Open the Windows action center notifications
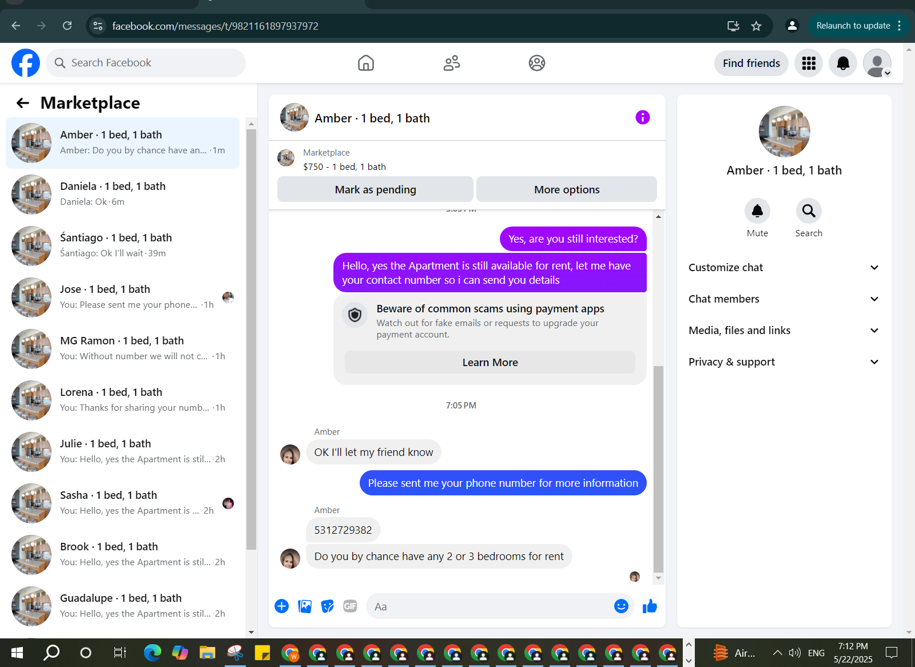 891,653
